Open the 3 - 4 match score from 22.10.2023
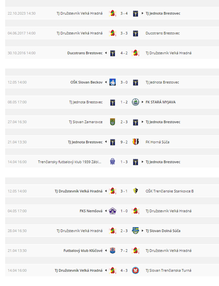 pos(124,13)
